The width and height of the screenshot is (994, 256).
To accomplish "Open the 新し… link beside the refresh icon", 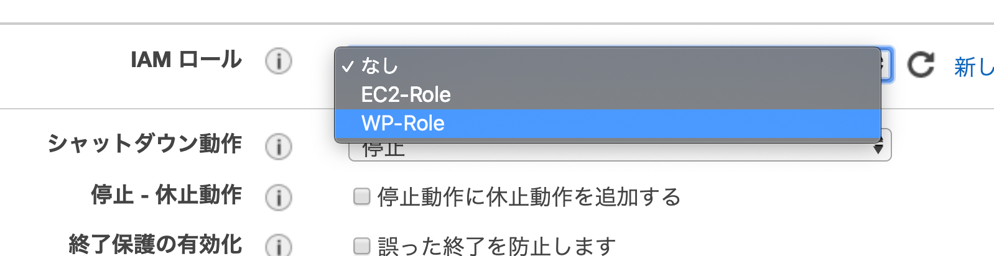I will [974, 66].
